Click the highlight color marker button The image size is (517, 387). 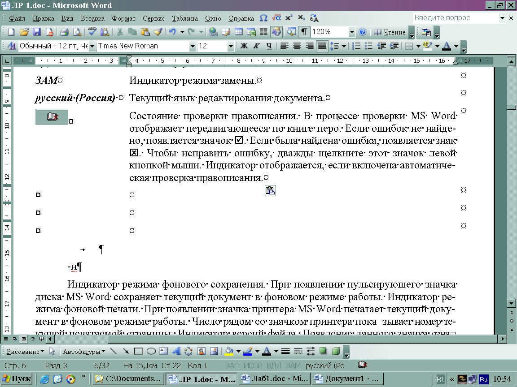click(x=427, y=46)
